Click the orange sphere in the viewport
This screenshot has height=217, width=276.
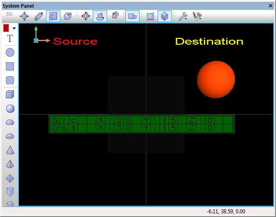pyautogui.click(x=216, y=79)
